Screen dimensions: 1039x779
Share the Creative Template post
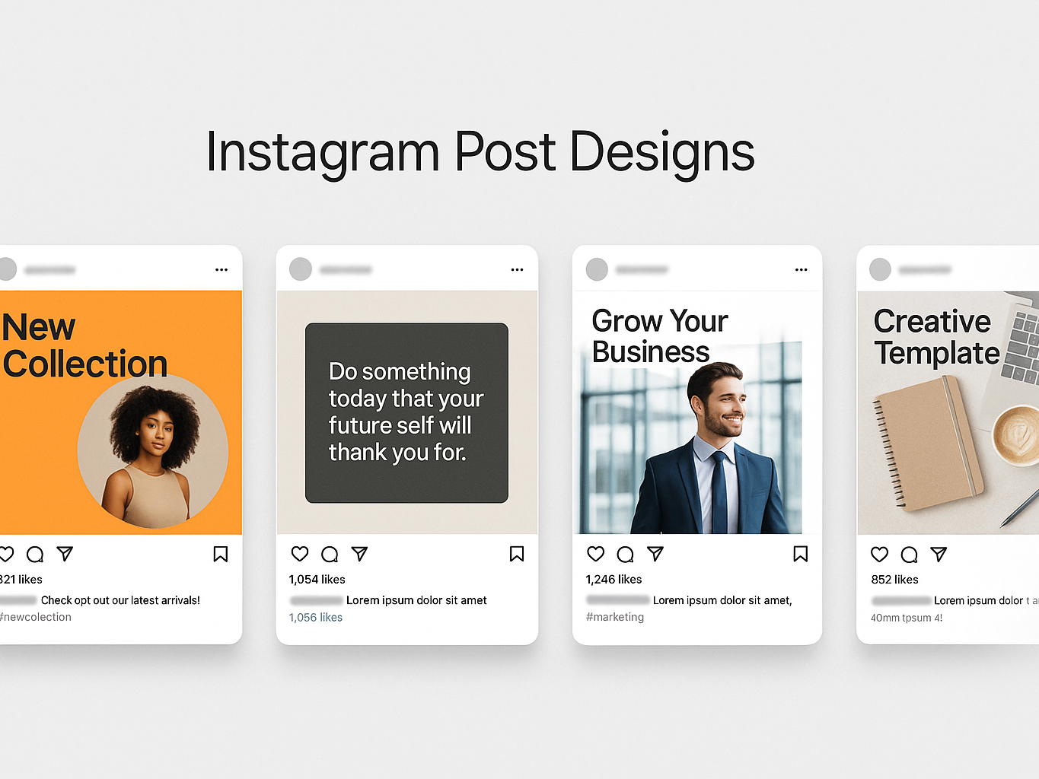(x=939, y=555)
